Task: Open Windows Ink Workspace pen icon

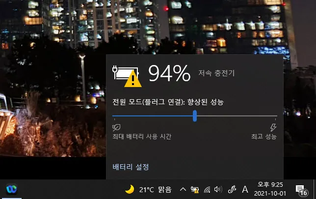Action: click(x=232, y=189)
